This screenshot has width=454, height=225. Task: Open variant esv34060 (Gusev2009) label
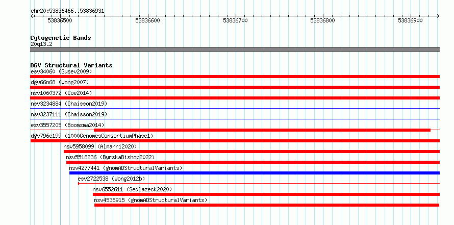[61, 71]
